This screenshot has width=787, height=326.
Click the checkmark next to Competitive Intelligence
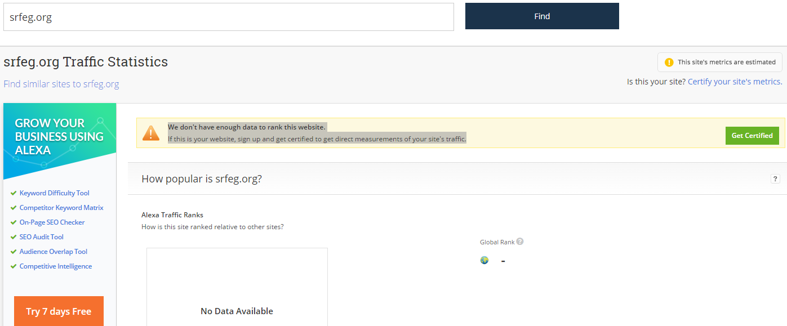(14, 266)
